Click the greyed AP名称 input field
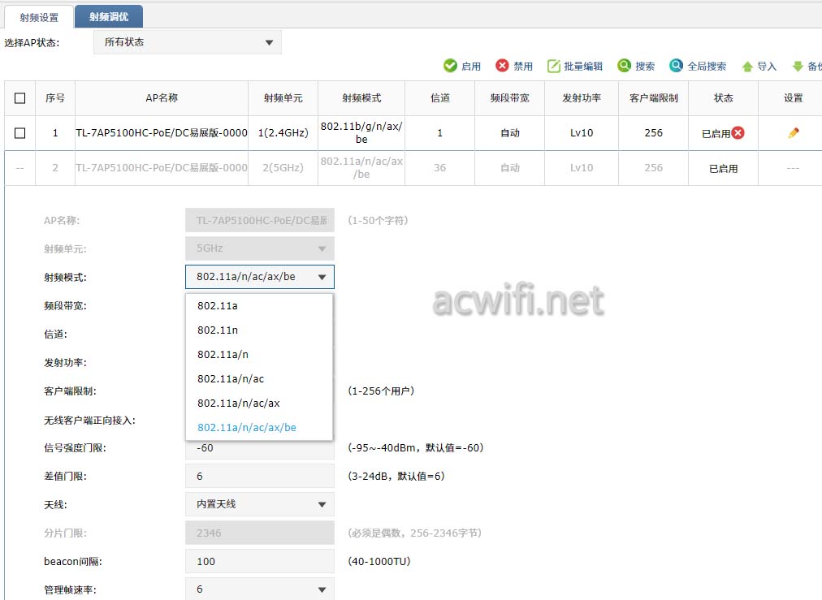Image resolution: width=822 pixels, height=600 pixels. 259,220
